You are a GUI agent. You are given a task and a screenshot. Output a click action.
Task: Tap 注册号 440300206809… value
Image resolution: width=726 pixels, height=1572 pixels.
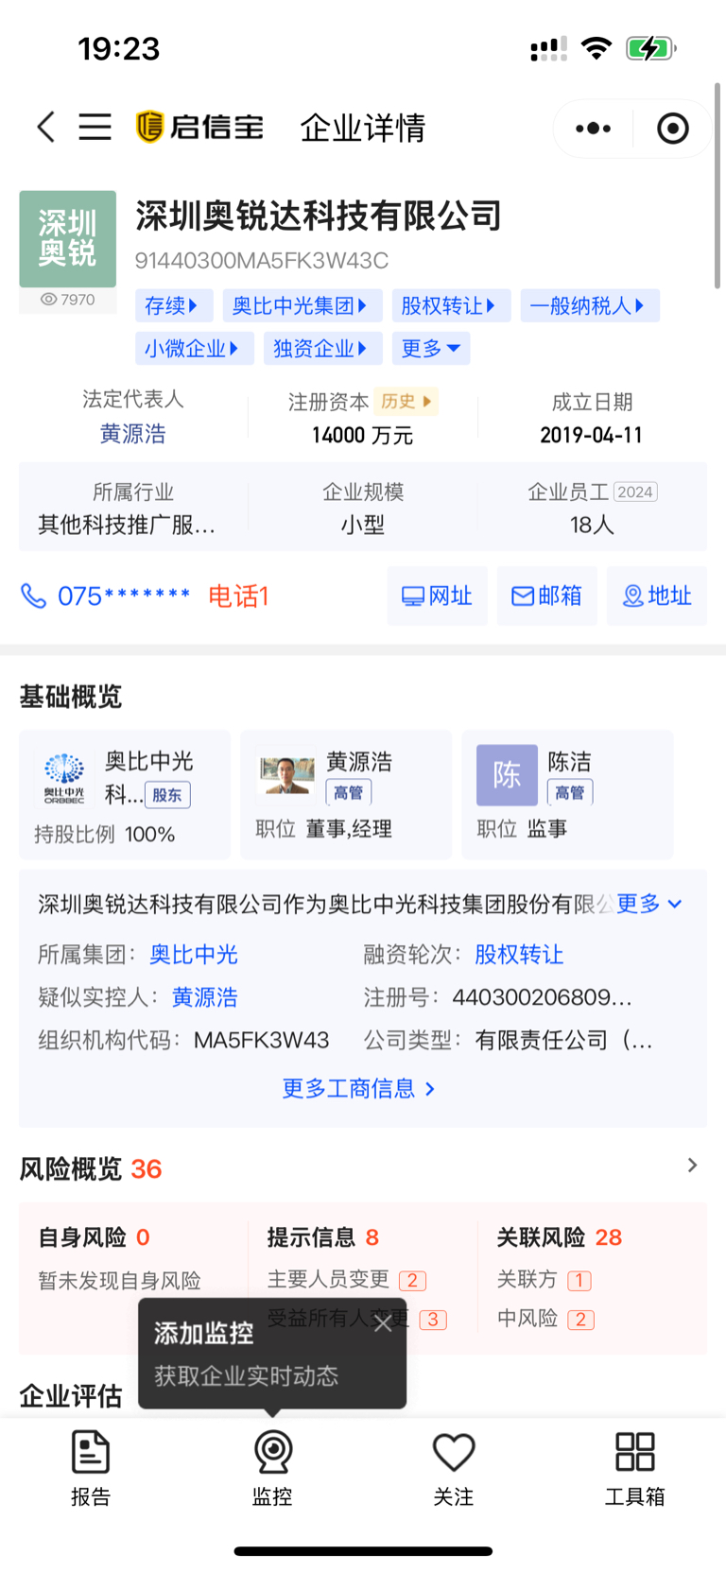pos(543,997)
